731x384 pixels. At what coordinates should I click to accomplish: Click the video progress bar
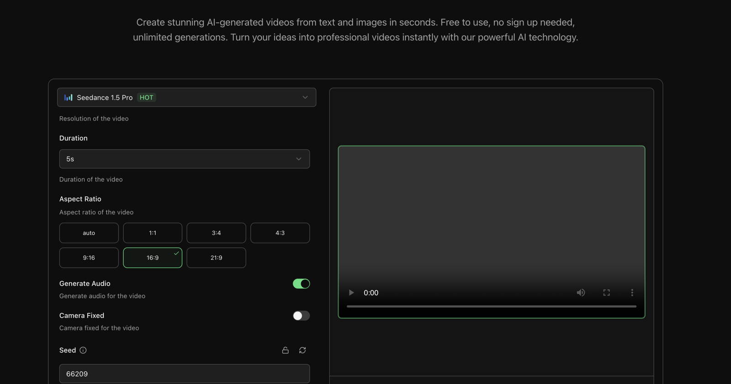pyautogui.click(x=492, y=306)
